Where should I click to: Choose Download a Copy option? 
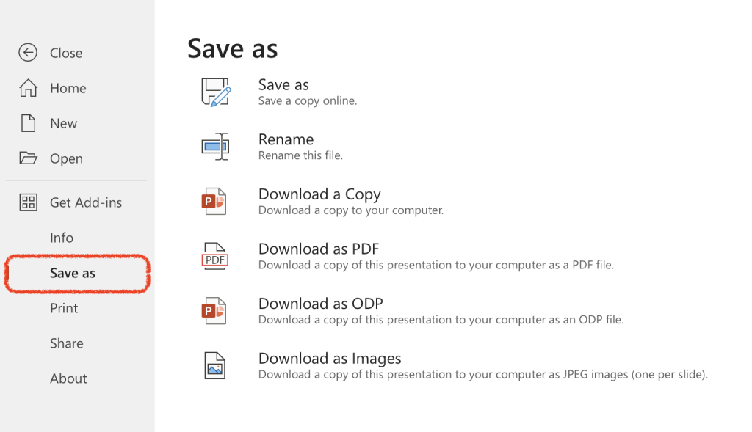(x=319, y=194)
